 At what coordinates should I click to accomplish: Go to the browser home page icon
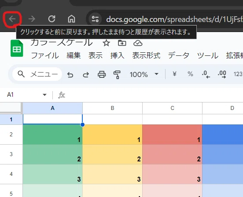[x=71, y=19]
